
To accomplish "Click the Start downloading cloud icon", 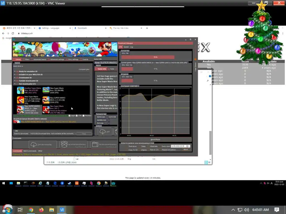I will tap(34, 145).
